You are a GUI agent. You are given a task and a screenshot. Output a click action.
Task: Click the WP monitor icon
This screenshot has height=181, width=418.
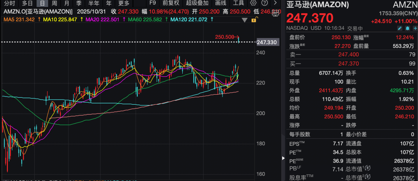point(276,12)
